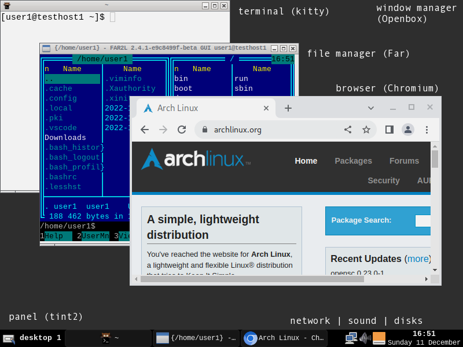Share this page using the share icon

348,130
